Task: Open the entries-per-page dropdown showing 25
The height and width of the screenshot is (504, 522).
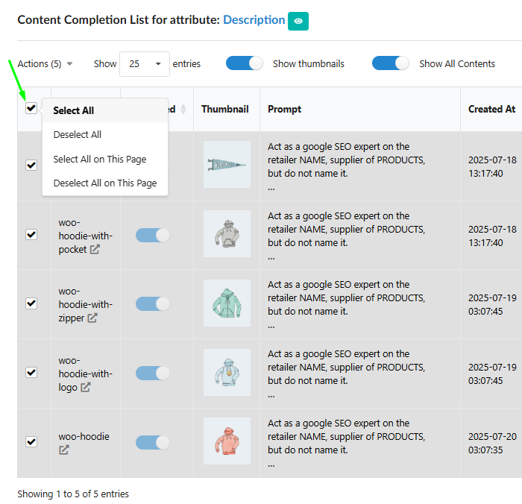Action: 144,64
